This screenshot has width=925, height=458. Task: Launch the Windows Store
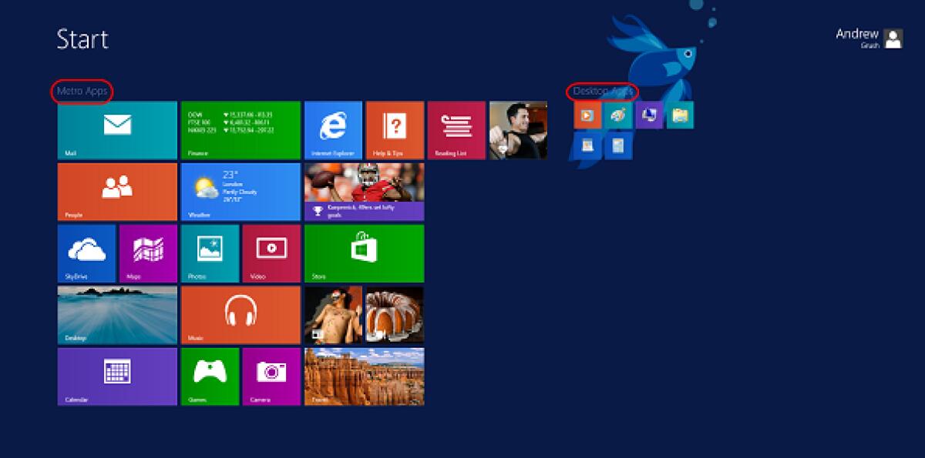click(363, 252)
